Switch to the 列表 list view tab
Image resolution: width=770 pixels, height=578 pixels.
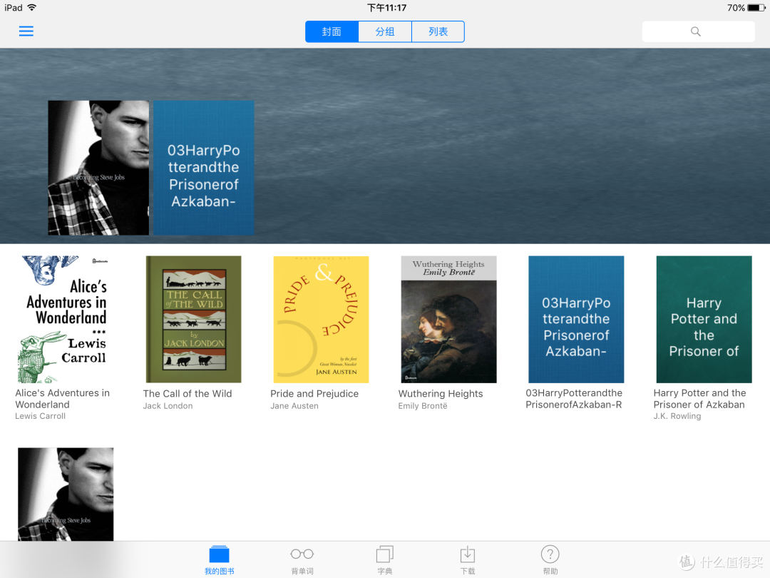438,31
